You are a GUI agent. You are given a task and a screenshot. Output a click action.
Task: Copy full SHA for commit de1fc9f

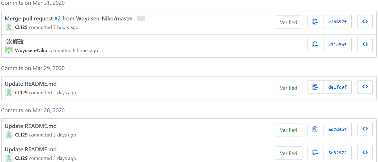pos(315,87)
